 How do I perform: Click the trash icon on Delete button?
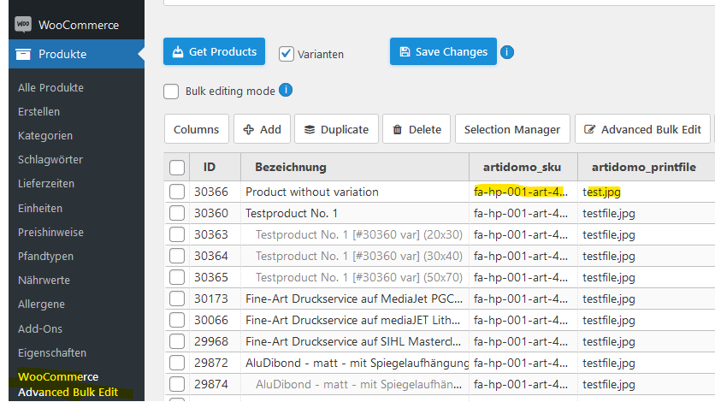(398, 130)
